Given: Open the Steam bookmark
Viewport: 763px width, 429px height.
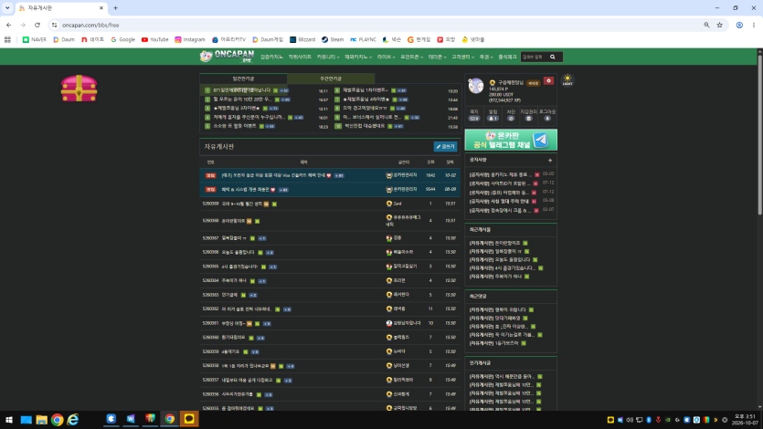Looking at the screenshot, I should (333, 40).
